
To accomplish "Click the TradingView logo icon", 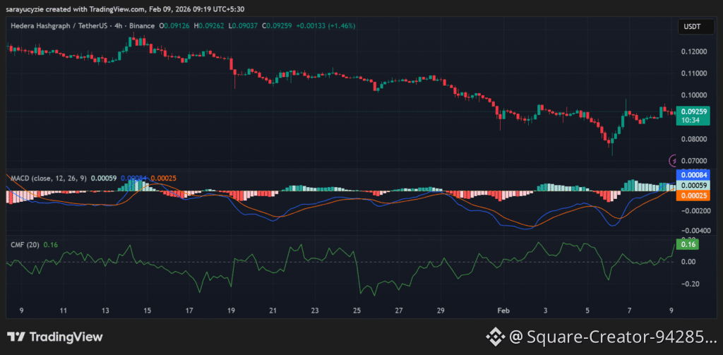I will click(x=16, y=337).
